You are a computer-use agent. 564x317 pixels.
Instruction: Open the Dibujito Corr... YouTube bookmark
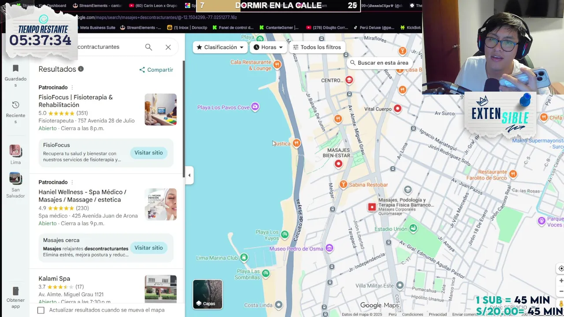click(327, 27)
